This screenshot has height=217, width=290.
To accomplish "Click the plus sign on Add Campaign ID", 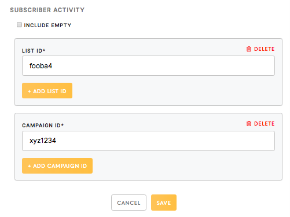I will pyautogui.click(x=30, y=166).
